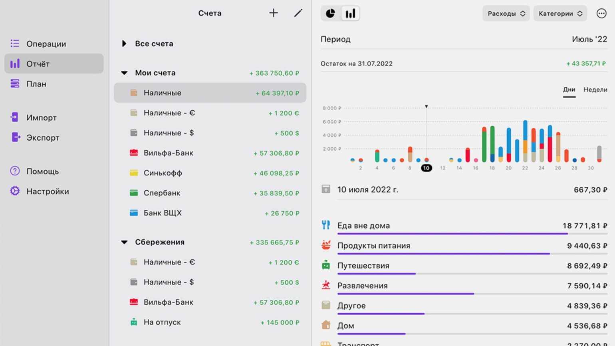
Task: Switch chart grouping to Недели
Action: coord(595,90)
